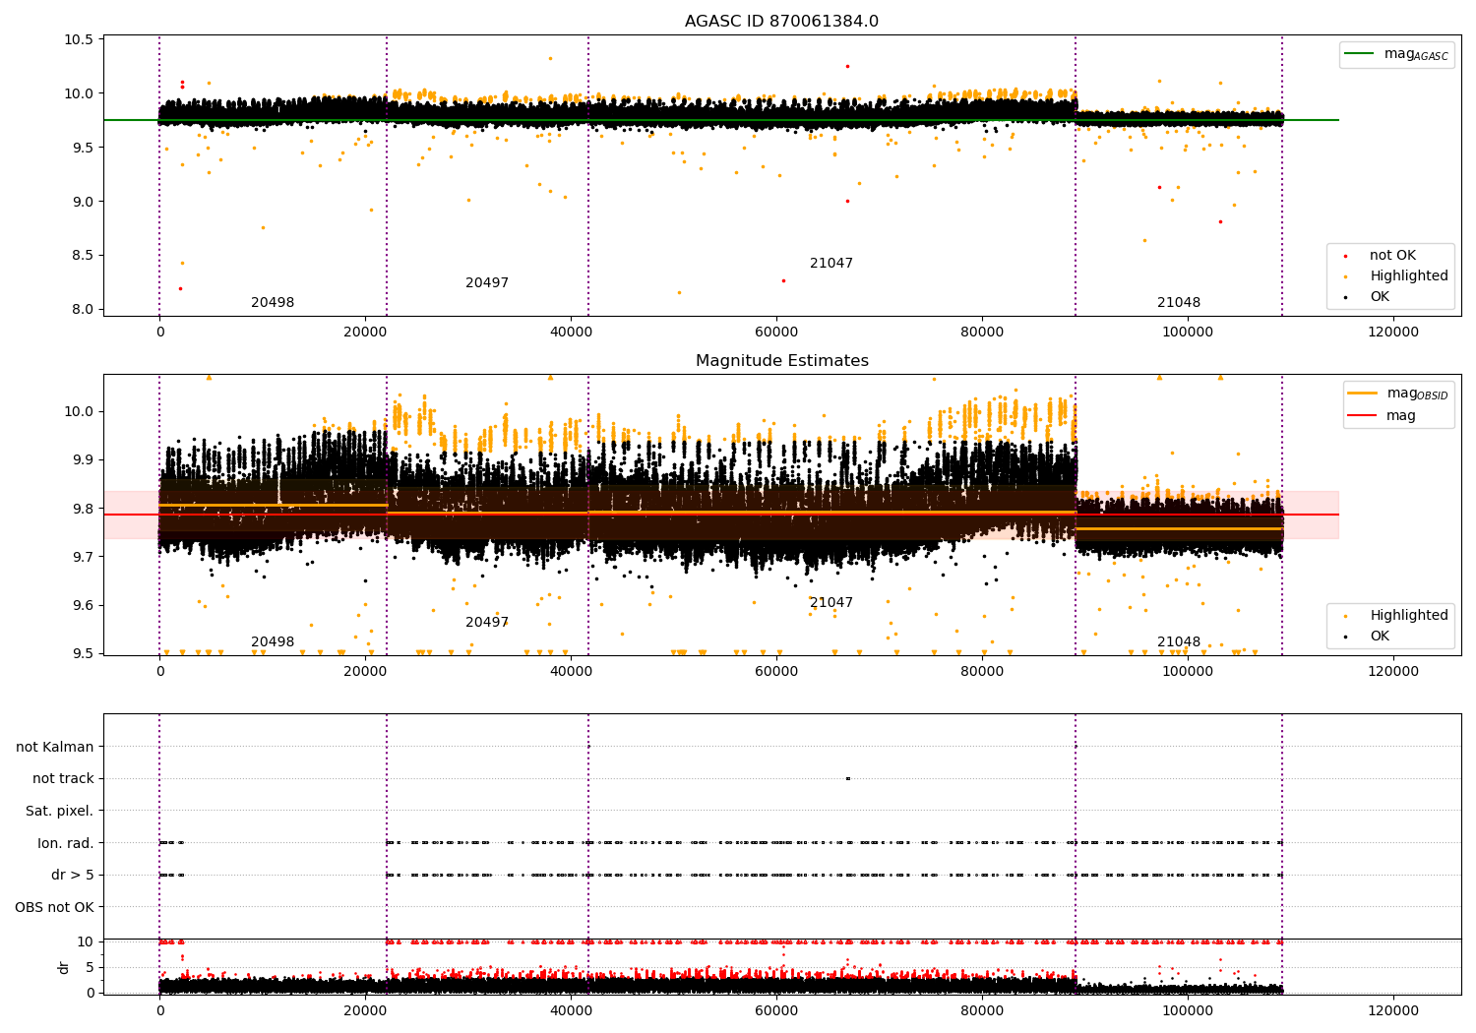The height and width of the screenshot is (1033, 1476).
Task: Click the 'Ion. rad.' axis label
Action: [66, 843]
